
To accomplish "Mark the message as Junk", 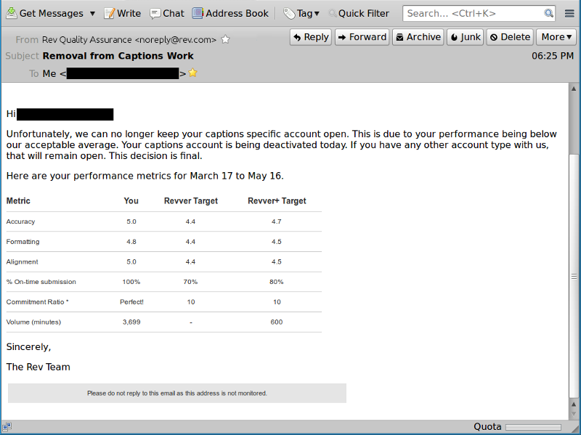I will click(x=465, y=37).
